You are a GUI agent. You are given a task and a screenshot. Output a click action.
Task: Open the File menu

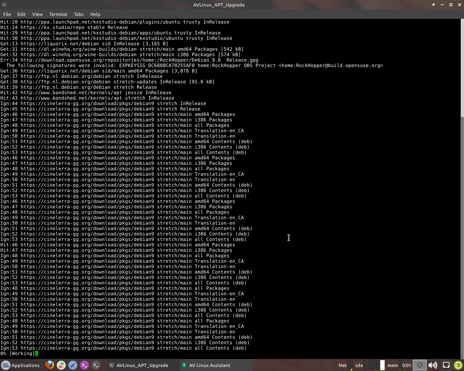point(7,14)
